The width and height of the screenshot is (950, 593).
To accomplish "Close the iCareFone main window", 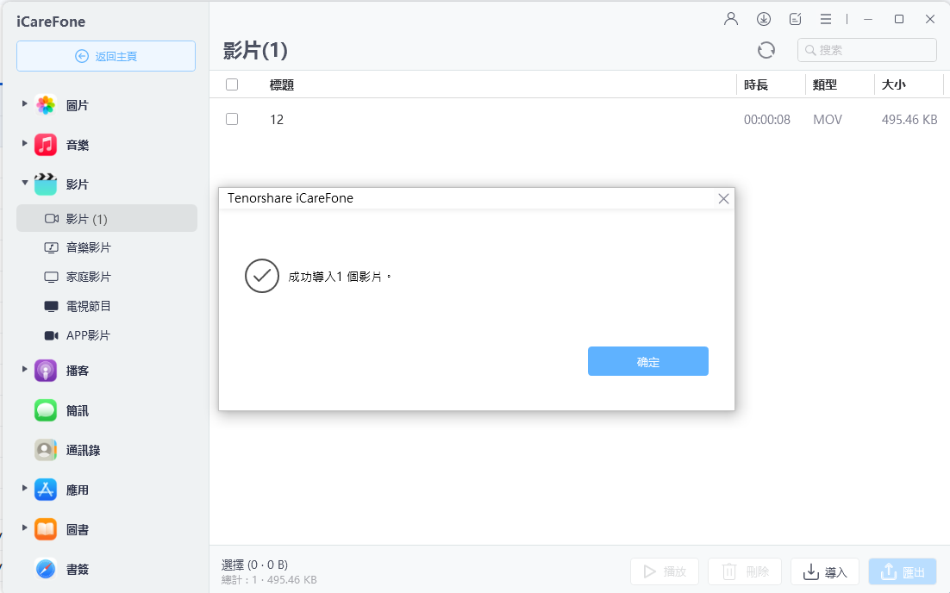I will point(930,19).
